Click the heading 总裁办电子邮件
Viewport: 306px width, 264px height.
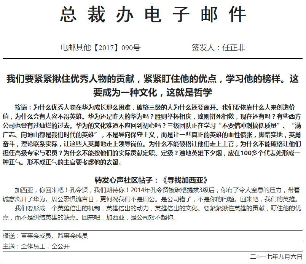pyautogui.click(x=153, y=14)
